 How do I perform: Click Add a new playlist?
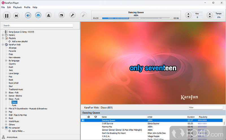[x=20, y=41]
